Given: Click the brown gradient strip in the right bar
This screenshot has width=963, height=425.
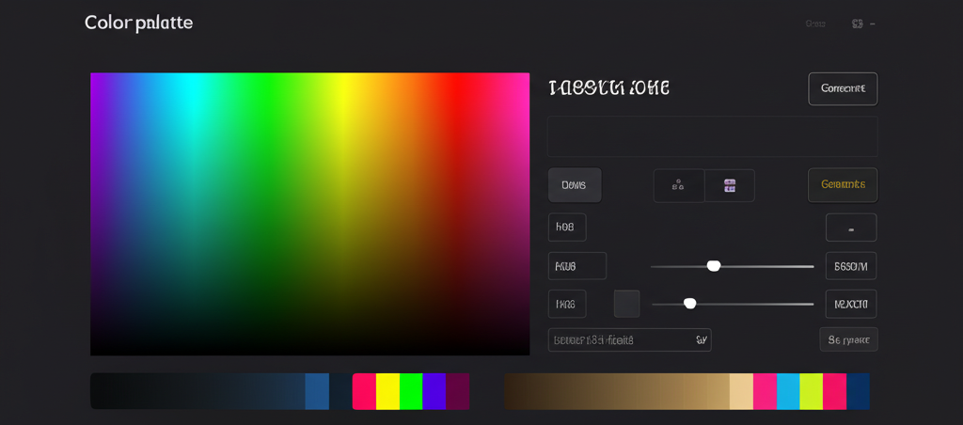Looking at the screenshot, I should click(x=617, y=391).
